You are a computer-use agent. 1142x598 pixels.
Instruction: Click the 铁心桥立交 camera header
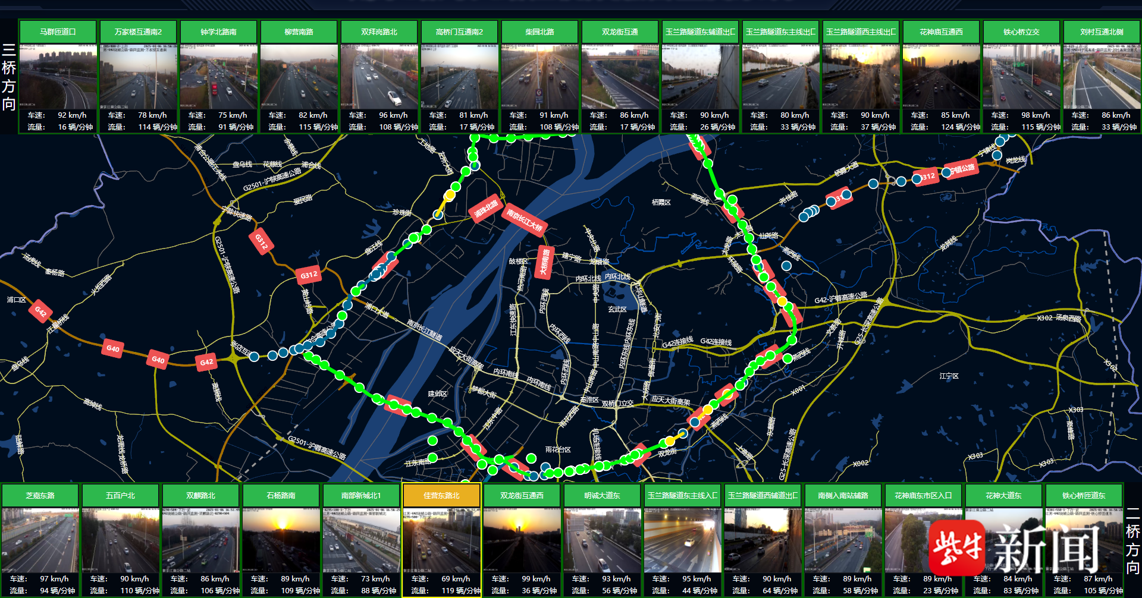tap(1021, 32)
